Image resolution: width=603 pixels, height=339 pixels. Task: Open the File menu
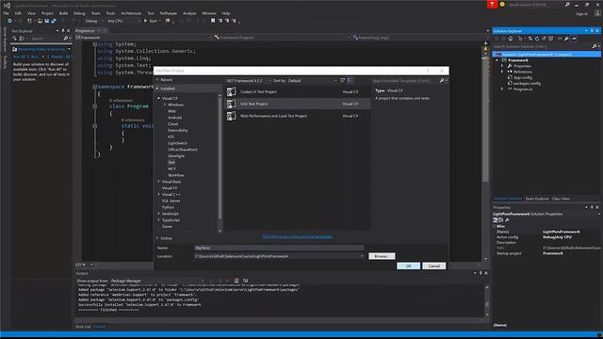coord(7,13)
